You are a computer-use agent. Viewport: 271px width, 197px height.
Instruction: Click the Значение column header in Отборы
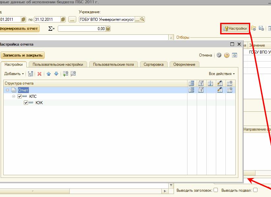[259, 45]
